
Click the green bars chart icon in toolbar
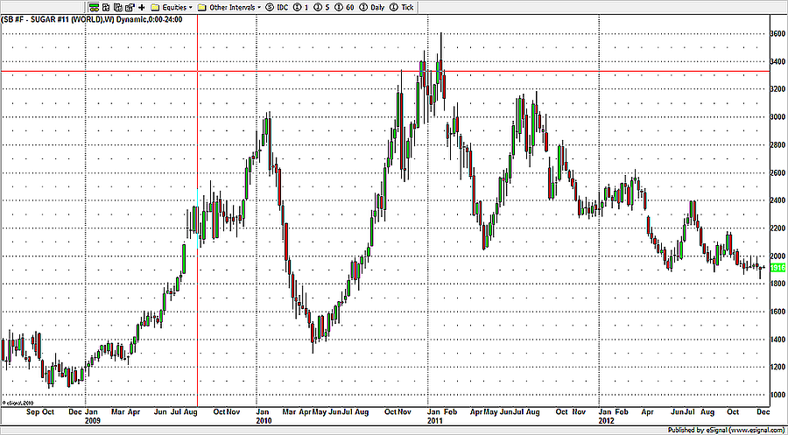pyautogui.click(x=94, y=6)
